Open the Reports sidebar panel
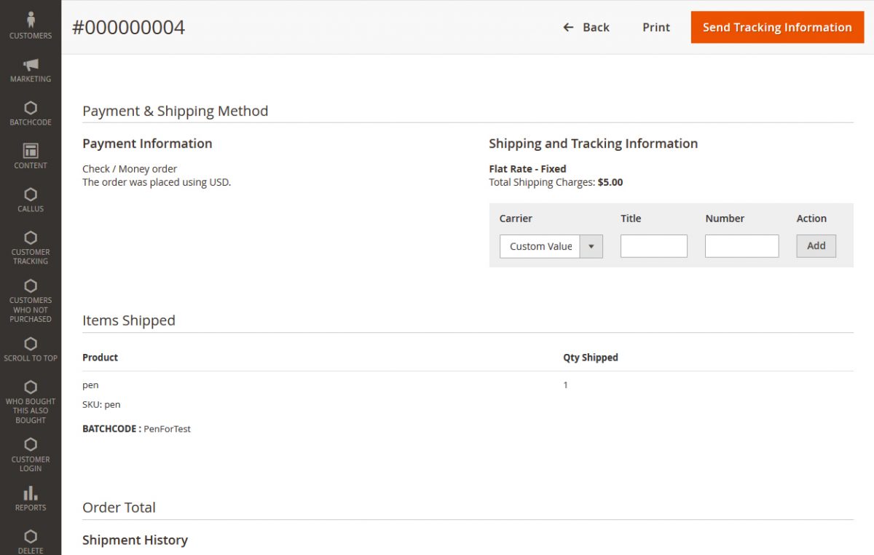Viewport: 874px width, 555px height. [30, 497]
